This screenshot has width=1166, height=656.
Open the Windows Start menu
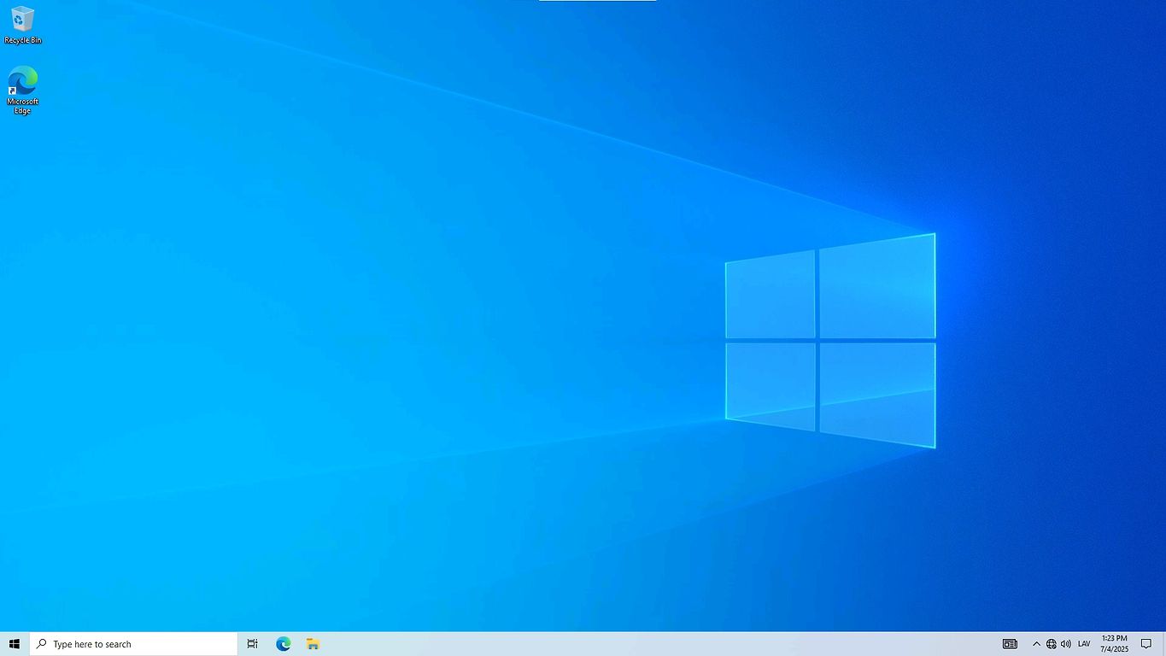pyautogui.click(x=14, y=644)
